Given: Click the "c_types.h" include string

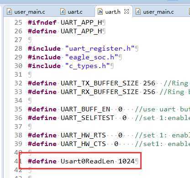Looking at the screenshot, I should point(88,66).
